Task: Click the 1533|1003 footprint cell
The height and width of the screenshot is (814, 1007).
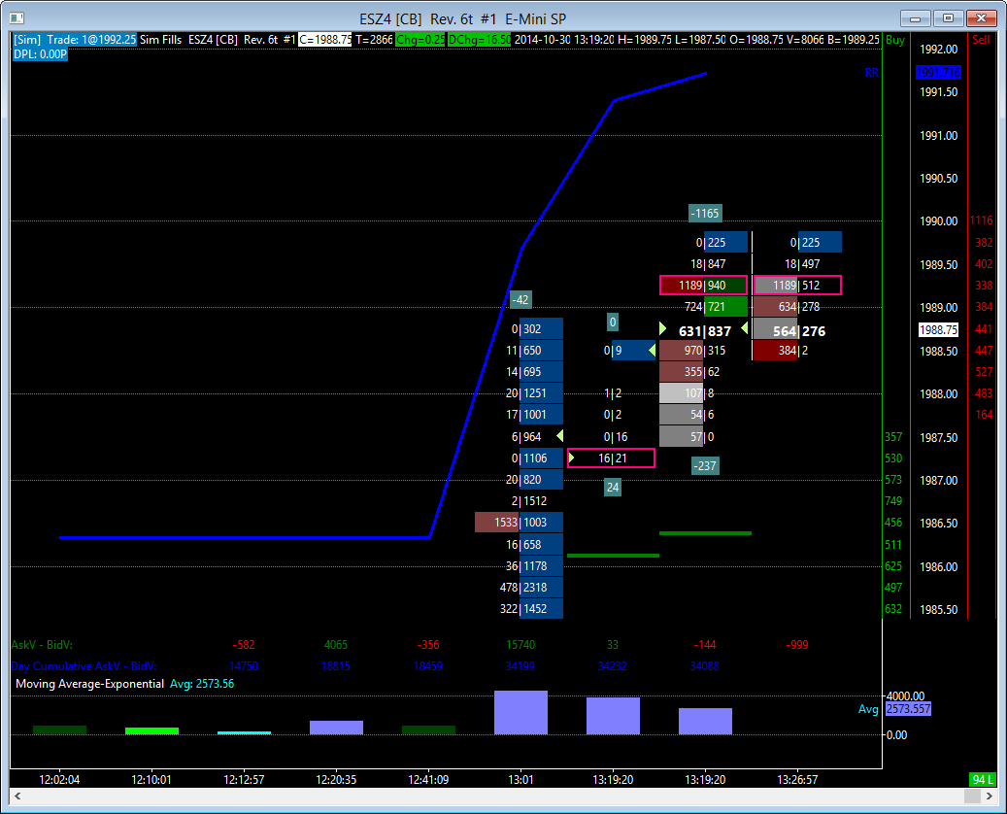Action: click(519, 523)
